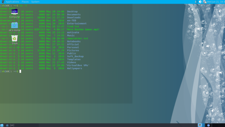Click the 'Personal' entry in the terminal listing

73,47
